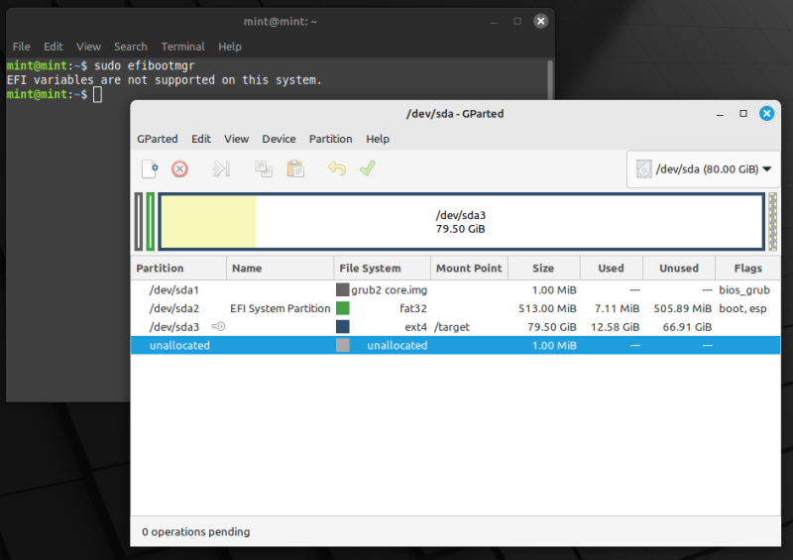Maximize the terminal window

coord(517,21)
